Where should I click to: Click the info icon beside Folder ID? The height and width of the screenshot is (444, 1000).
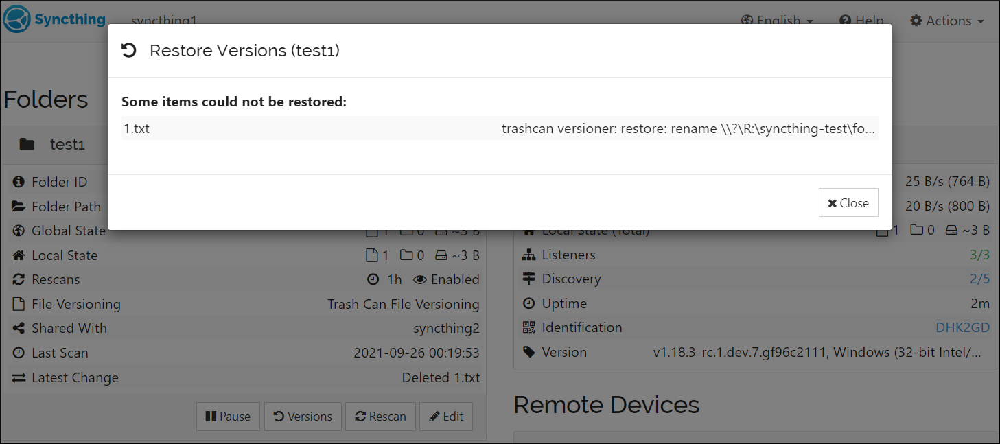coord(17,181)
